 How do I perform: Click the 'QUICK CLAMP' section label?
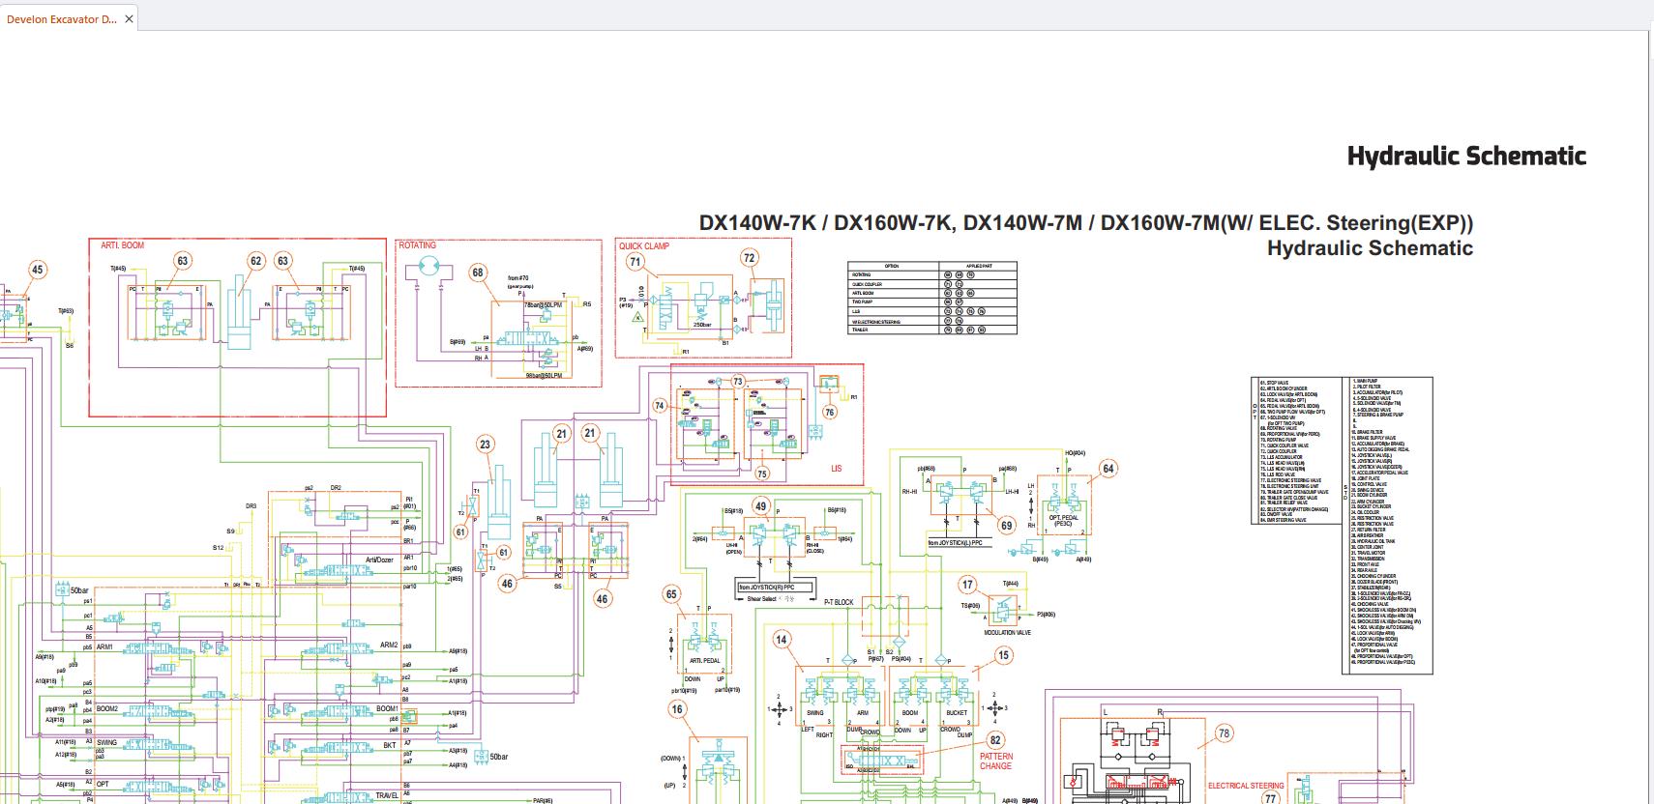(644, 245)
